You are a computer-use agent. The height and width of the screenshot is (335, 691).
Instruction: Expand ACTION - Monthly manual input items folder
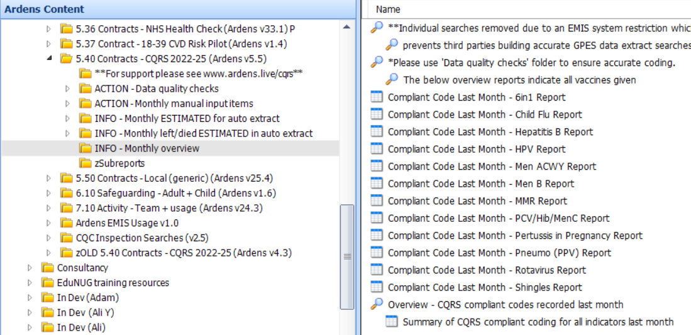click(68, 104)
